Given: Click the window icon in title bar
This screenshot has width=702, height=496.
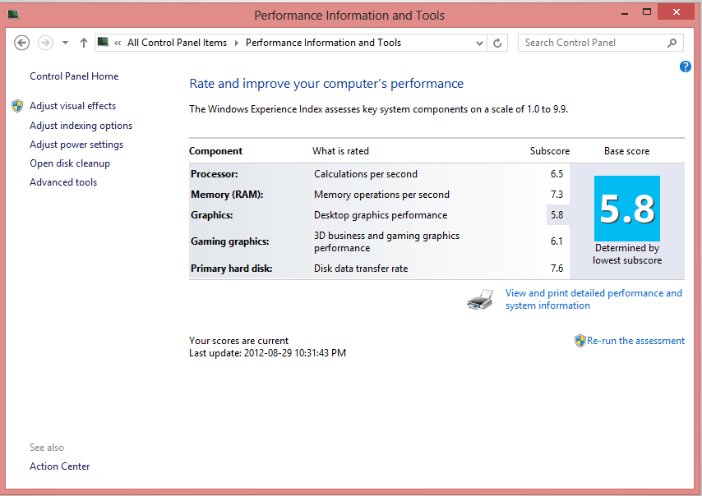Looking at the screenshot, I should [13, 15].
